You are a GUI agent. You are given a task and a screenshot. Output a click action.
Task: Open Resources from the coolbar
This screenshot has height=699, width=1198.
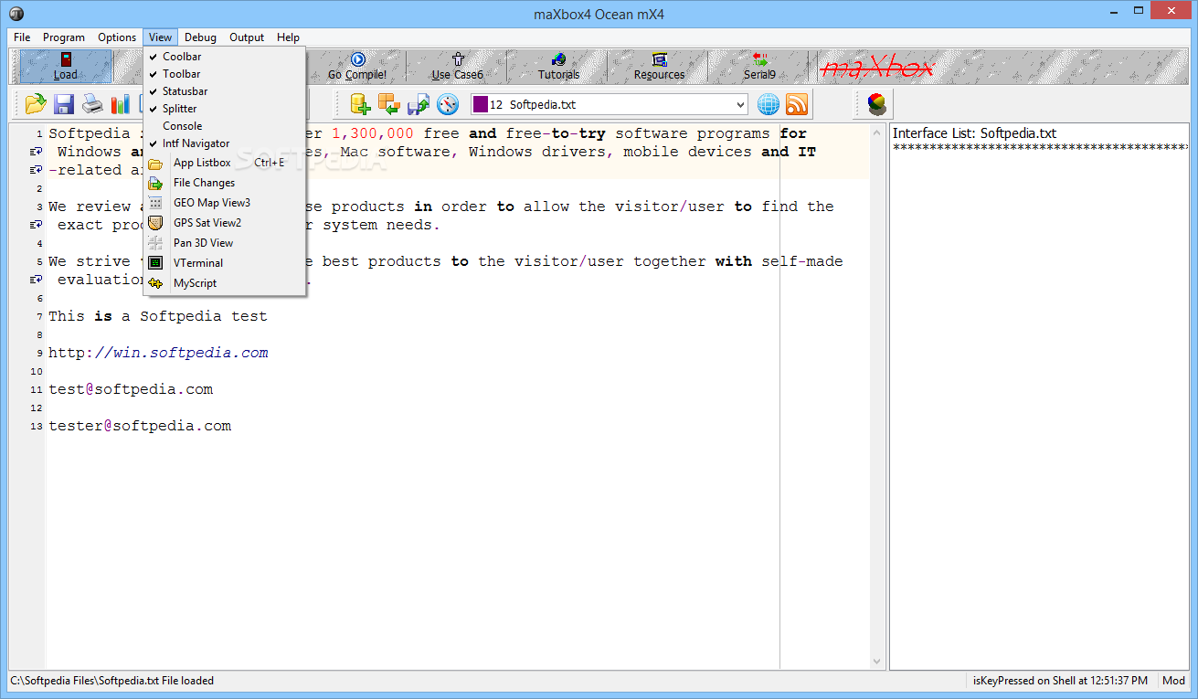pyautogui.click(x=659, y=67)
